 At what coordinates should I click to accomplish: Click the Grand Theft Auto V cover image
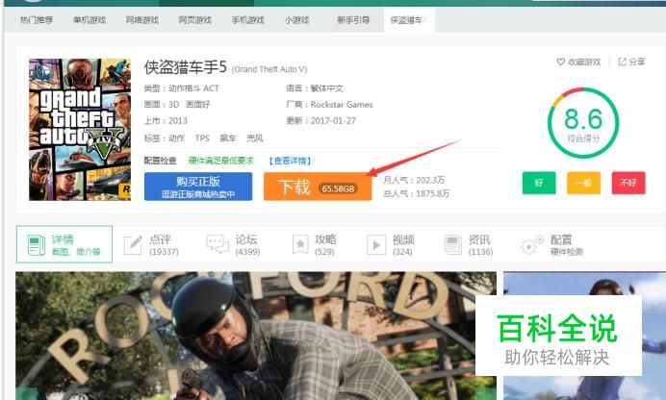tap(80, 130)
